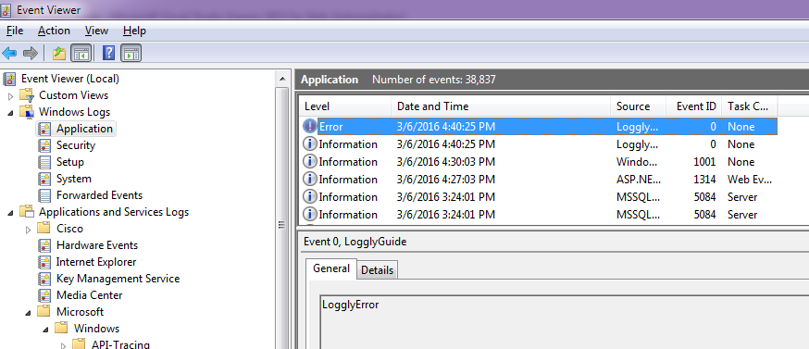Screen dimensions: 809x349
Task: Click the Back arrow toolbar icon
Action: coord(9,53)
